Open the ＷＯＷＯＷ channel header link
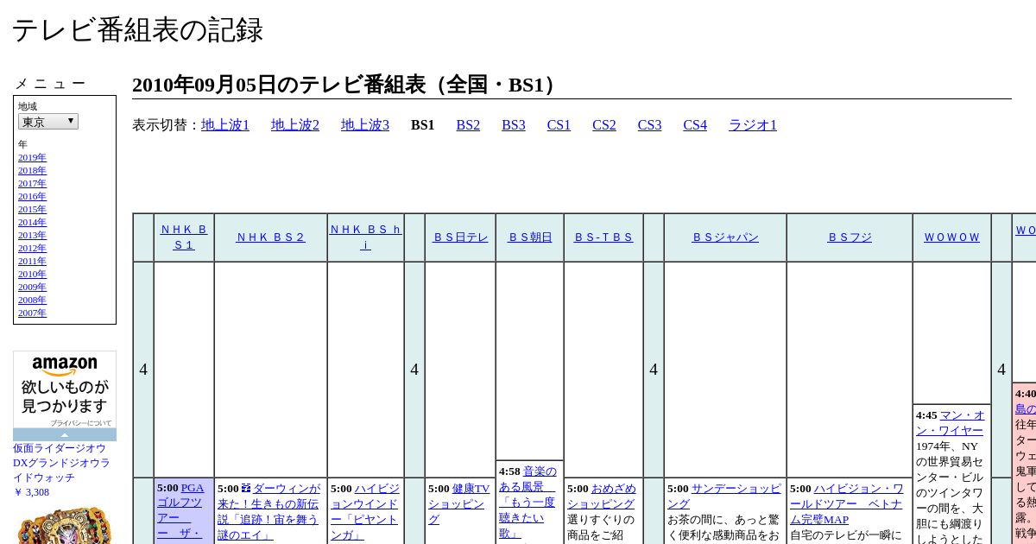 click(x=952, y=237)
